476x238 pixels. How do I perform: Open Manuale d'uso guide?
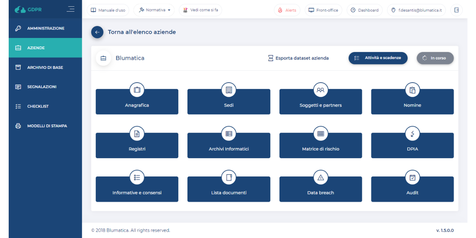(x=108, y=10)
